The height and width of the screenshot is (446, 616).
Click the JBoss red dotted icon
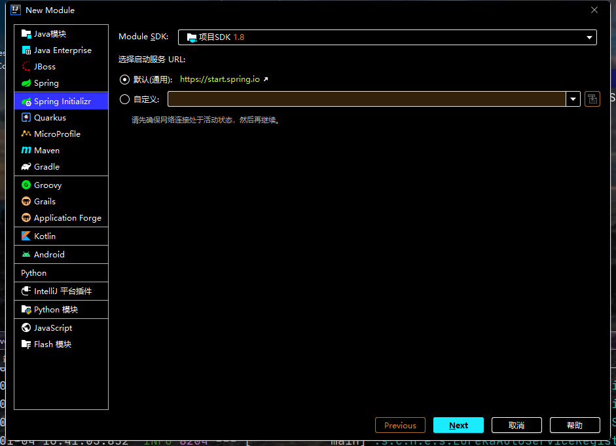tap(26, 67)
